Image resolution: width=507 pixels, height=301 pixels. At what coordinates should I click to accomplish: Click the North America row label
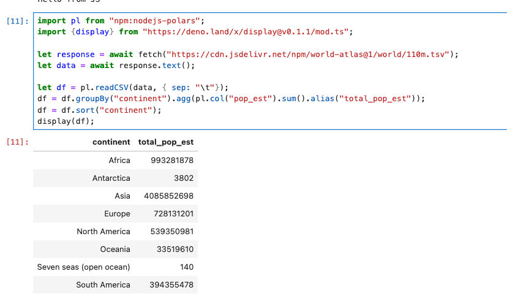tap(103, 232)
